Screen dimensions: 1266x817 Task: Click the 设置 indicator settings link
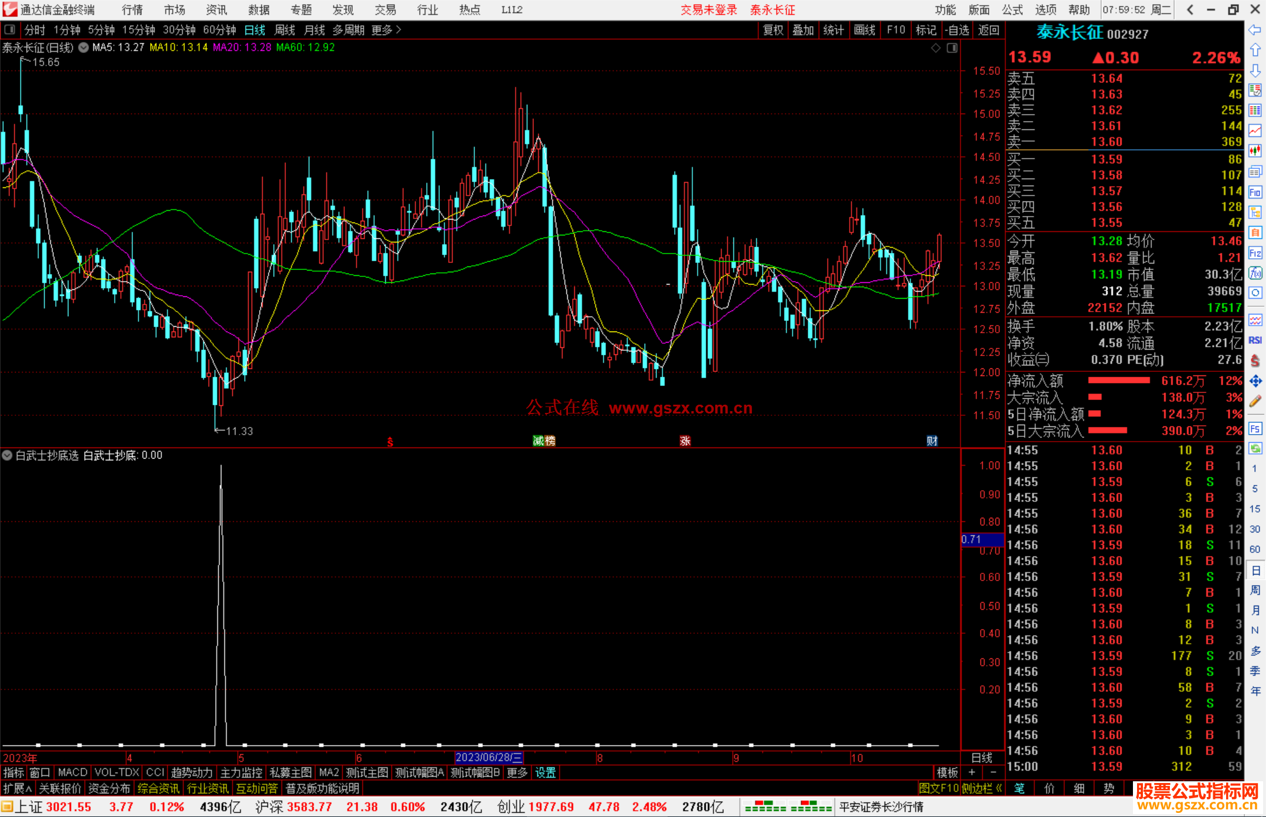tap(545, 772)
